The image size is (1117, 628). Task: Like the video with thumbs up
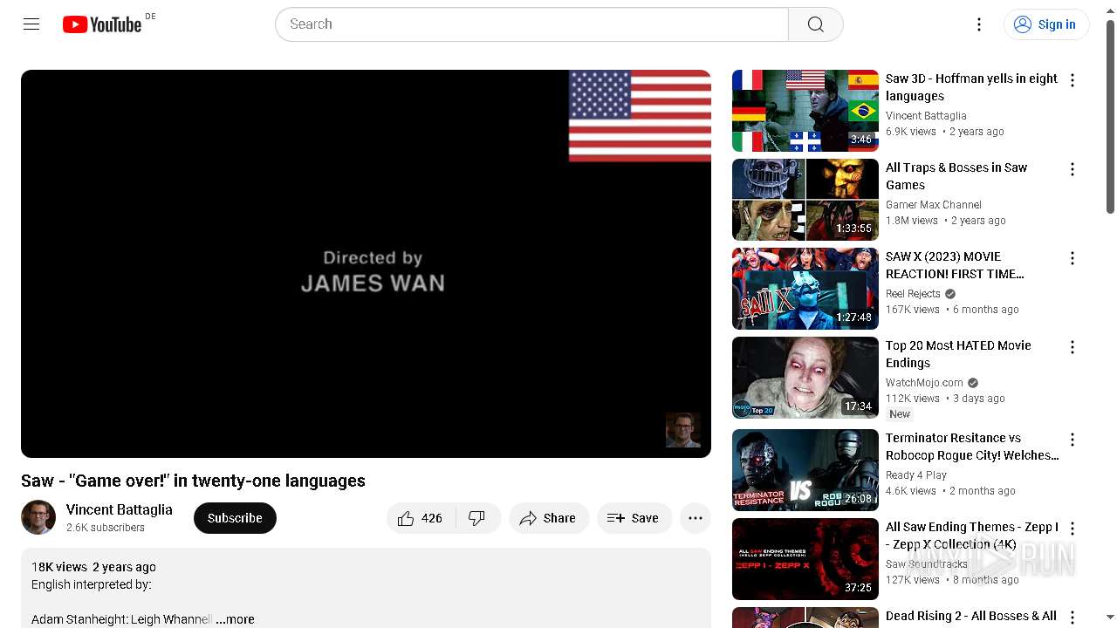point(421,518)
